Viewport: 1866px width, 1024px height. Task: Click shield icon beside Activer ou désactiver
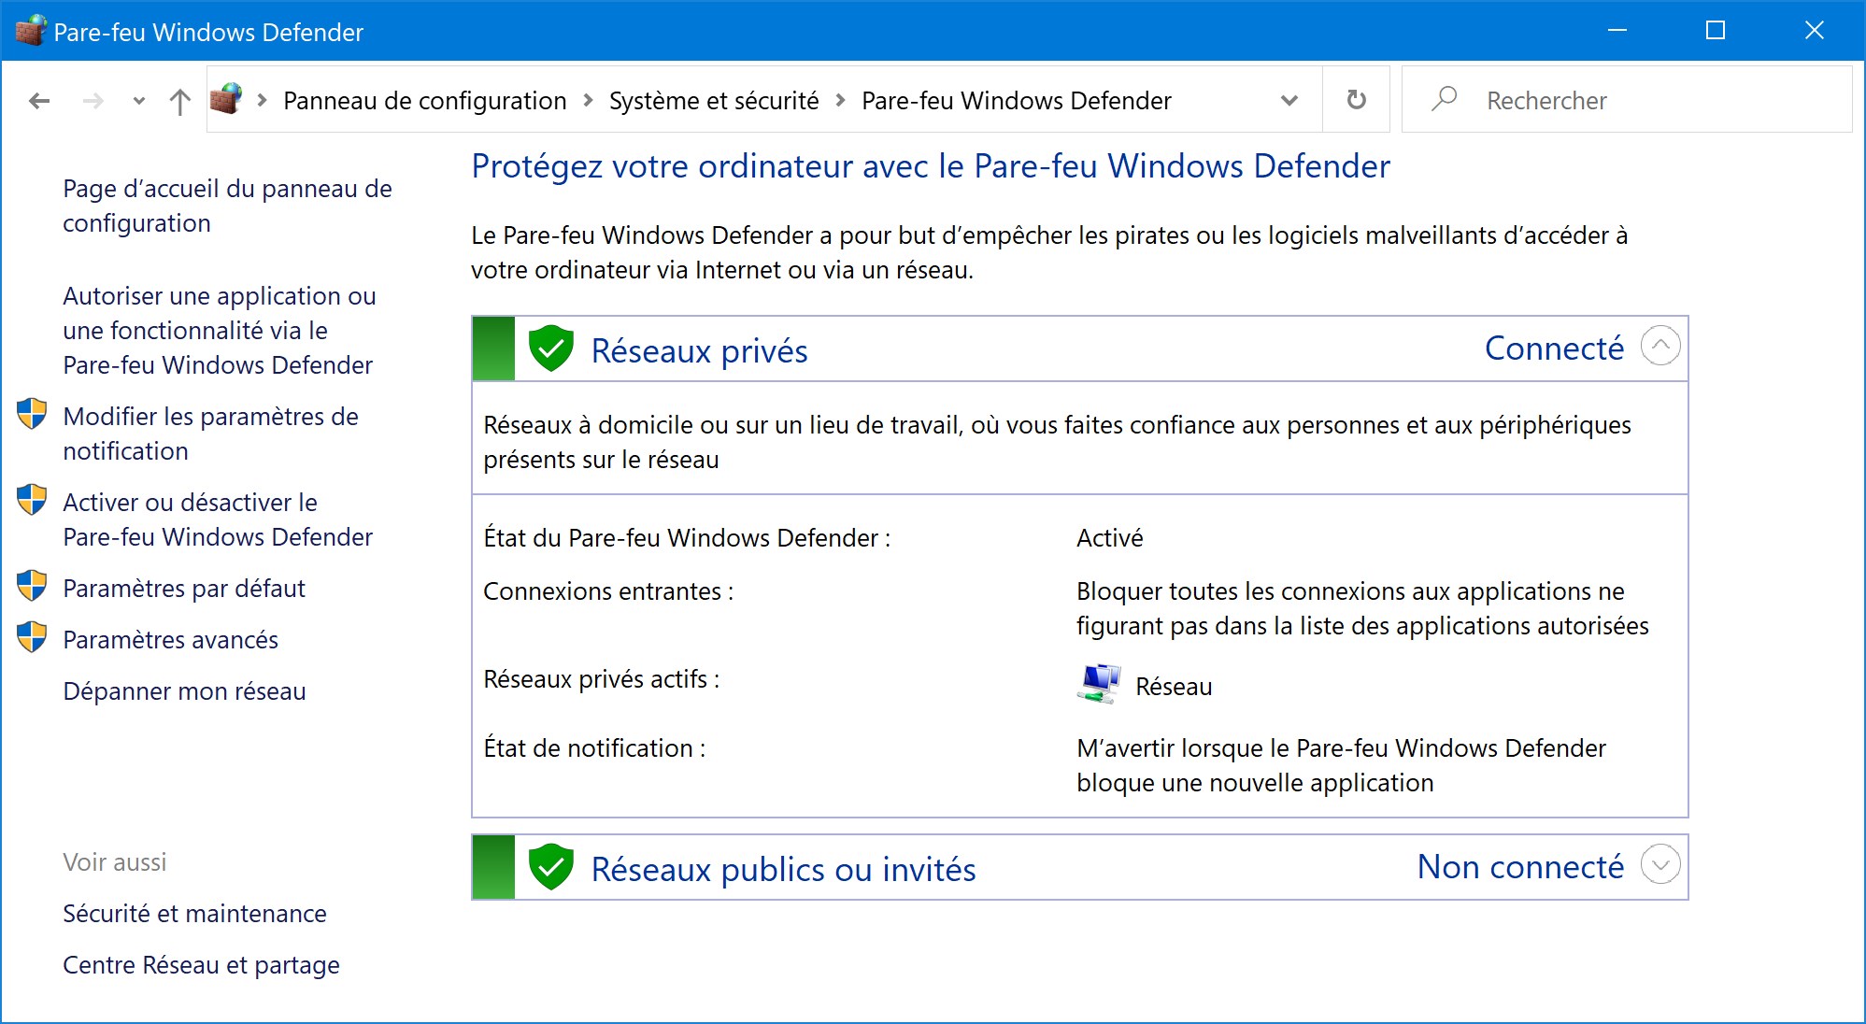pyautogui.click(x=32, y=500)
